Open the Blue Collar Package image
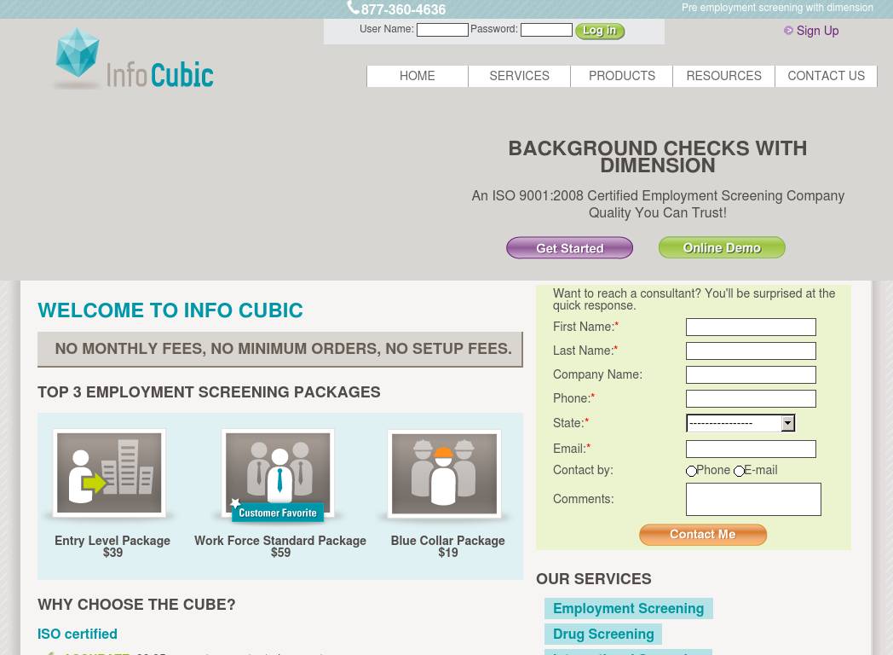Viewport: 893px width, 655px height. point(443,473)
